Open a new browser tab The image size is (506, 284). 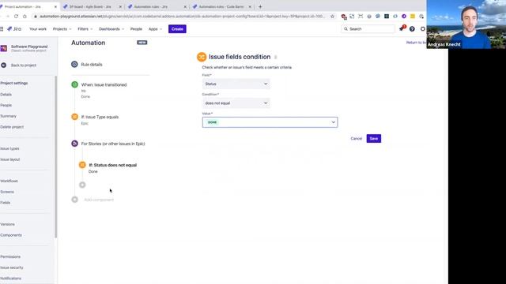[260, 6]
